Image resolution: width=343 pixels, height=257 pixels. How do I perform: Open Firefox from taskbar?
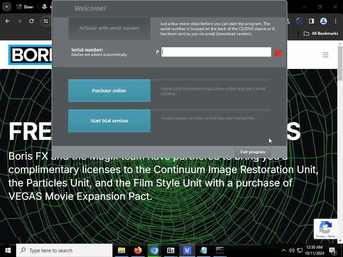click(x=138, y=250)
